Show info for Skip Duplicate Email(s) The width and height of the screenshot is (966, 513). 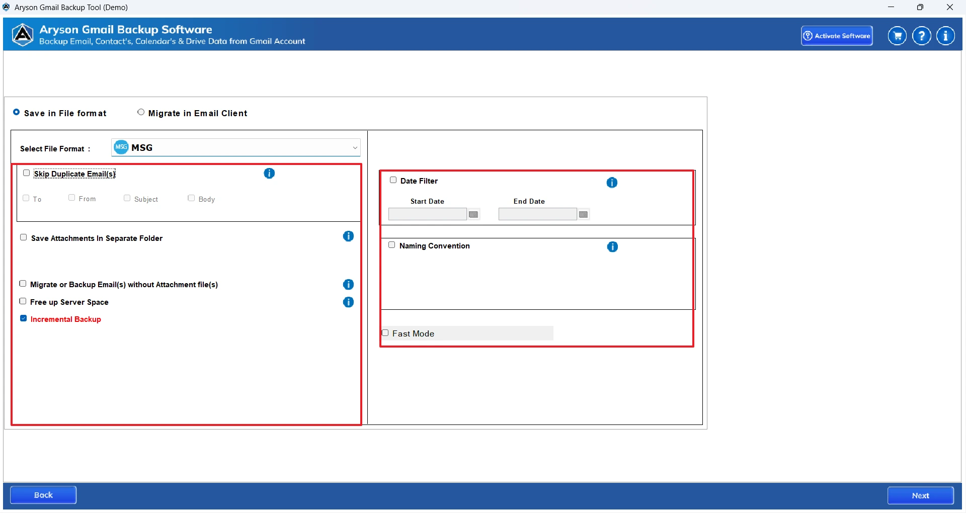pos(269,174)
